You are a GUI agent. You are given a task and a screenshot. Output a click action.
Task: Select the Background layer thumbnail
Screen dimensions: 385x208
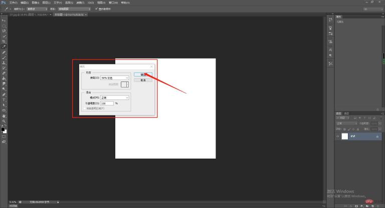pos(345,136)
